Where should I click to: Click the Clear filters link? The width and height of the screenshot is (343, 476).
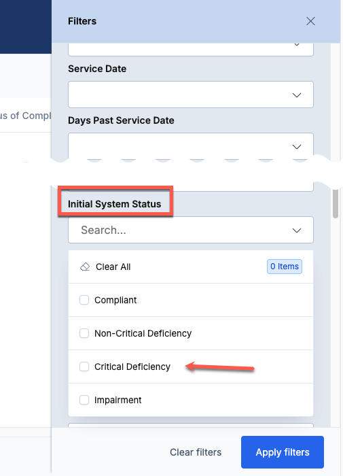pyautogui.click(x=196, y=452)
